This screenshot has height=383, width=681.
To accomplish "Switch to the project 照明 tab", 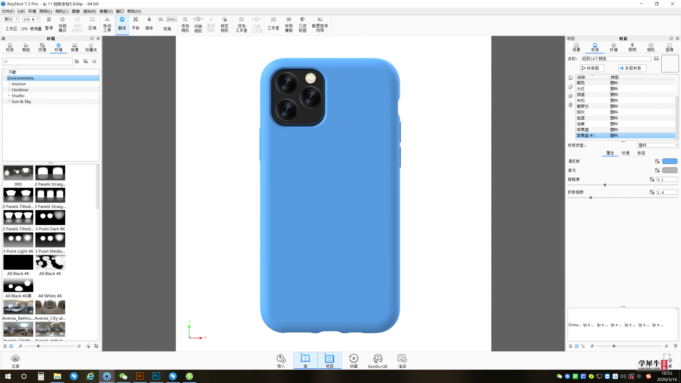I will coord(632,47).
